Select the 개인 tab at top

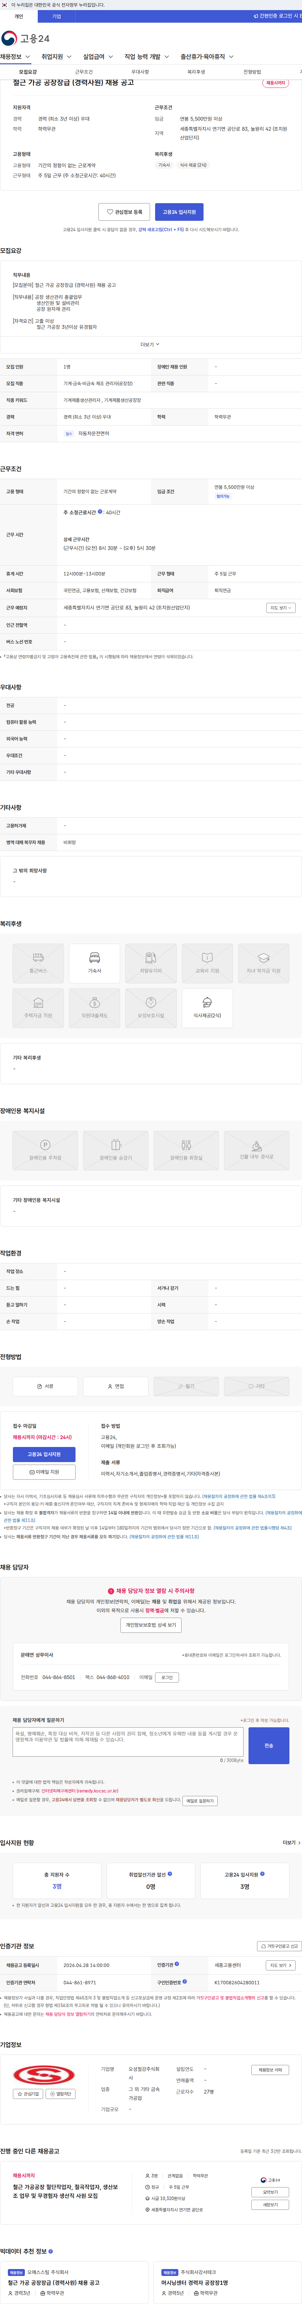[19, 16]
